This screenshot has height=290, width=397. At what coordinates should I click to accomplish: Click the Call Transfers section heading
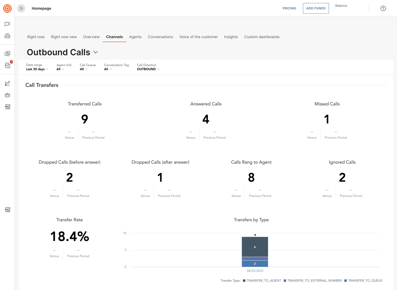42,85
